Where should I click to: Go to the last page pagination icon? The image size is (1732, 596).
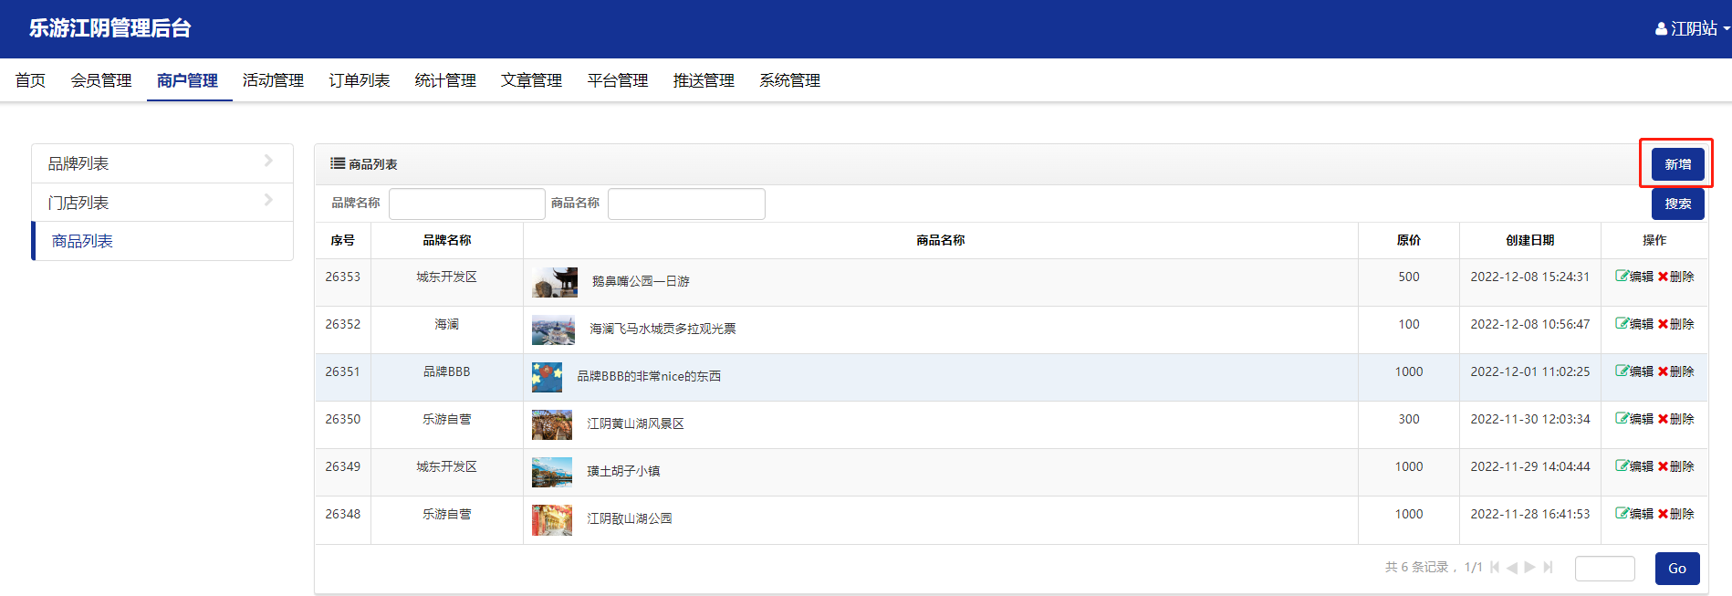point(1548,568)
